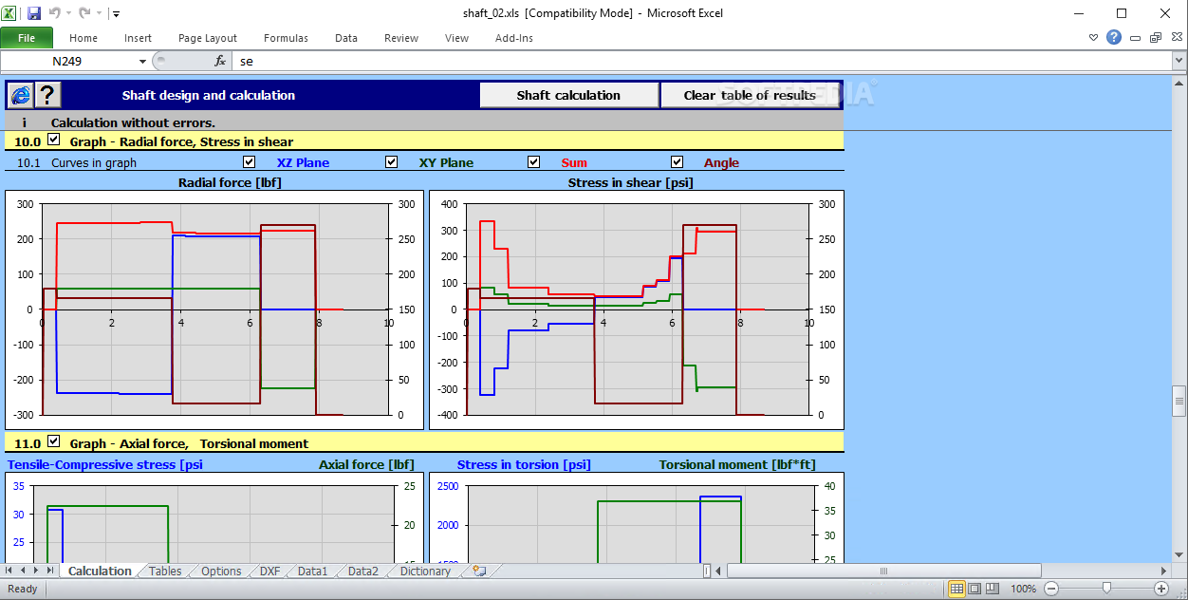Toggle the XZ Plane curve checkbox
Screen dimensions: 1188x600
(x=250, y=161)
